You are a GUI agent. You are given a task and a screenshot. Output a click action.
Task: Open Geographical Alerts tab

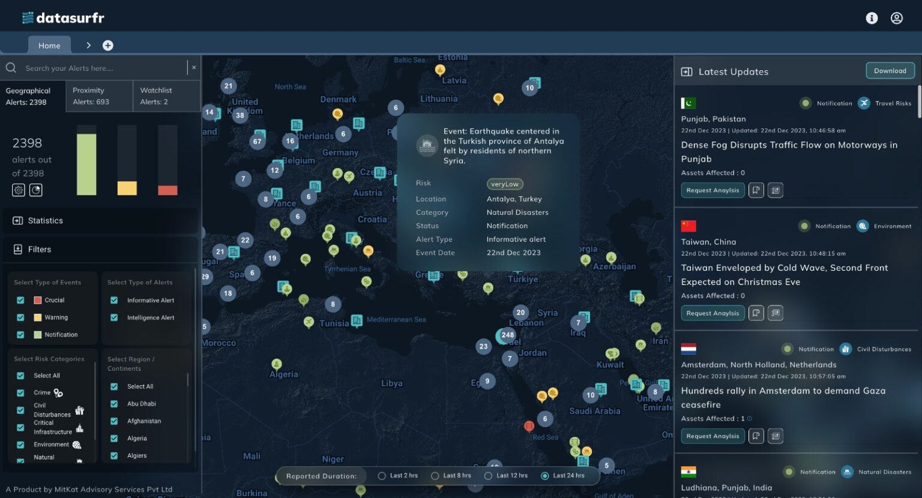pos(32,96)
